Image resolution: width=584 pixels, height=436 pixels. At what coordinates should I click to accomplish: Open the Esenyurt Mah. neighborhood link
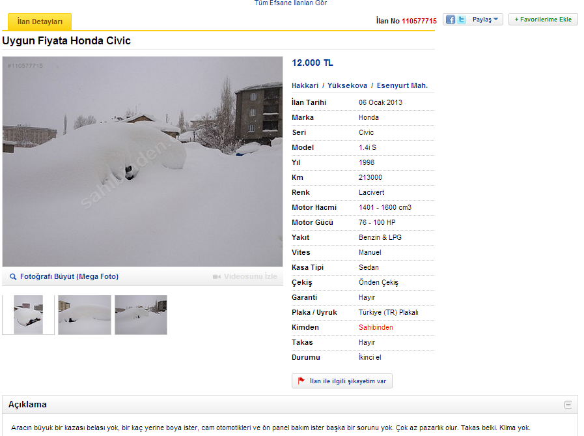coord(402,85)
